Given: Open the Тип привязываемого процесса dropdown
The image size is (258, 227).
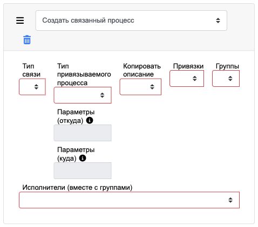Looking at the screenshot, I should coord(83,95).
